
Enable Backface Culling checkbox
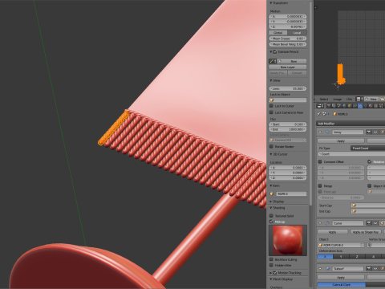point(271,259)
